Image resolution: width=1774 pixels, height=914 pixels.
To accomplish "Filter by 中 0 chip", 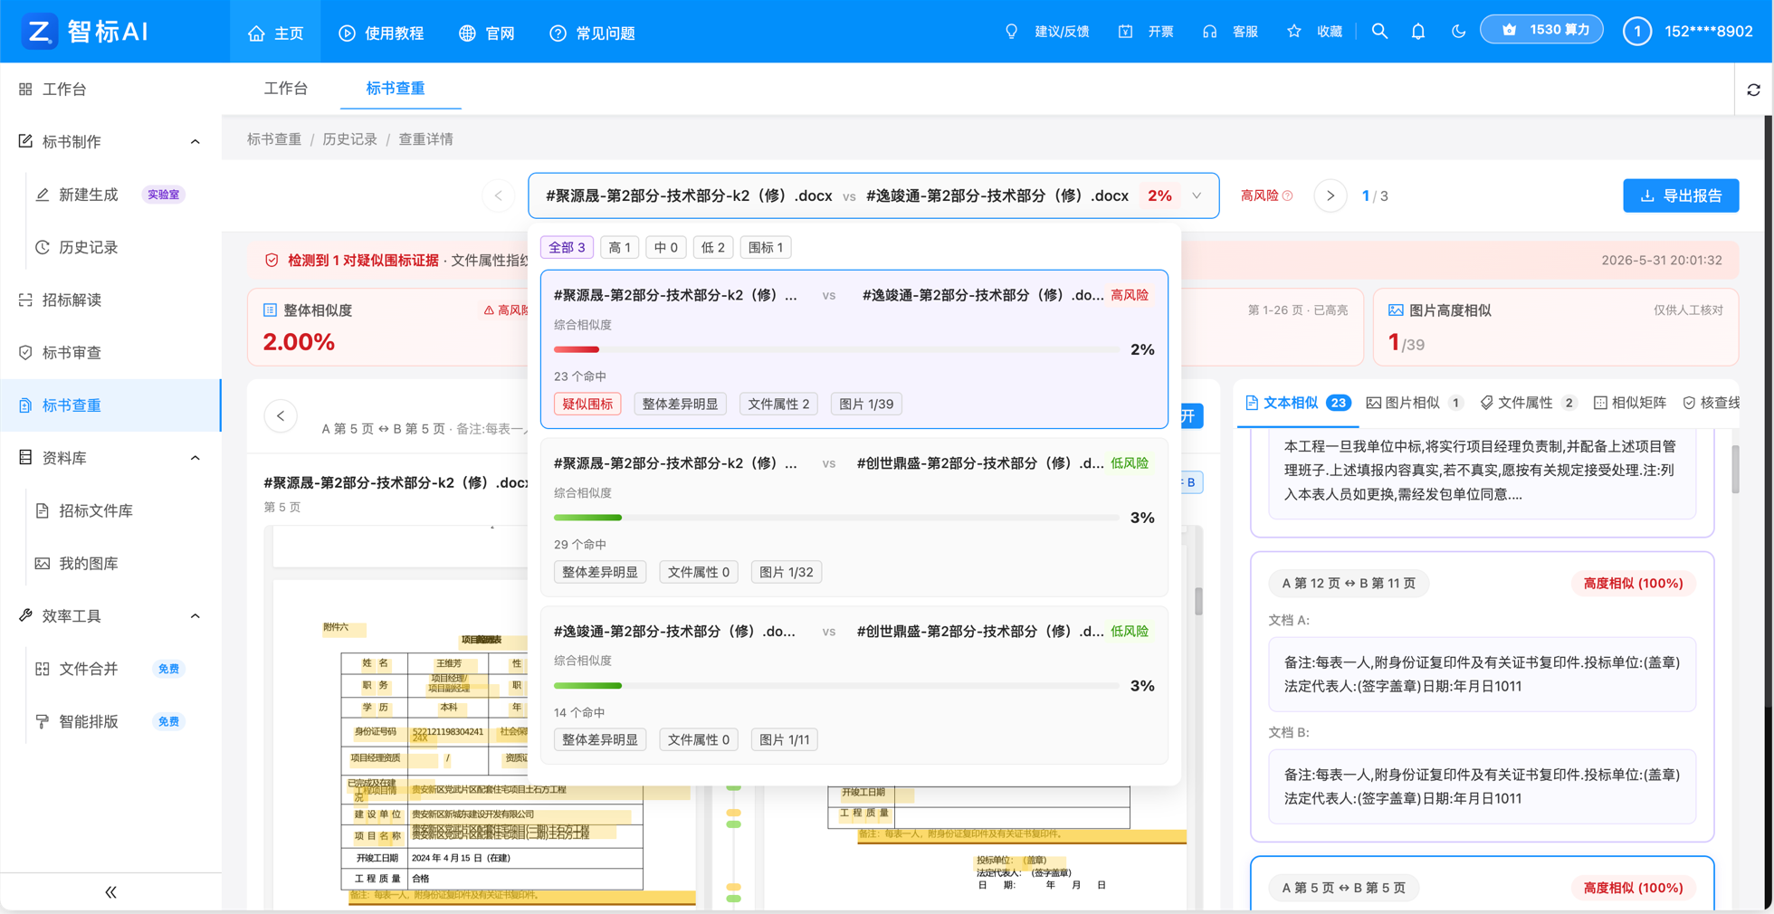I will tap(666, 247).
